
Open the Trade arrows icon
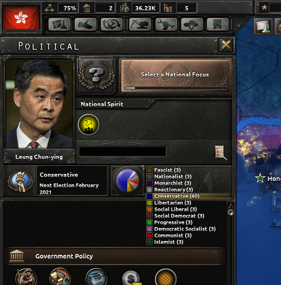[x=112, y=24]
